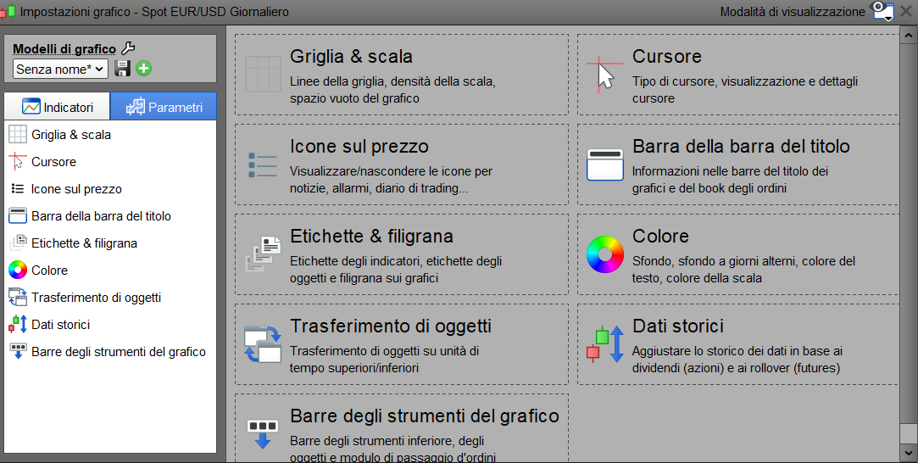Open the Cursore card heading
The width and height of the screenshot is (918, 463).
point(667,56)
